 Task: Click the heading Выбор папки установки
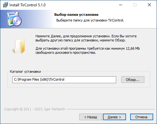[76, 15]
